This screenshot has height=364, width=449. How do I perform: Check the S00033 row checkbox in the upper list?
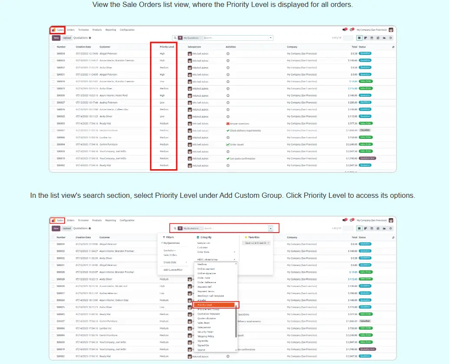[53, 61]
